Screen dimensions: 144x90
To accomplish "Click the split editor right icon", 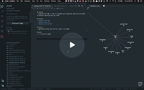I will tap(82, 6).
